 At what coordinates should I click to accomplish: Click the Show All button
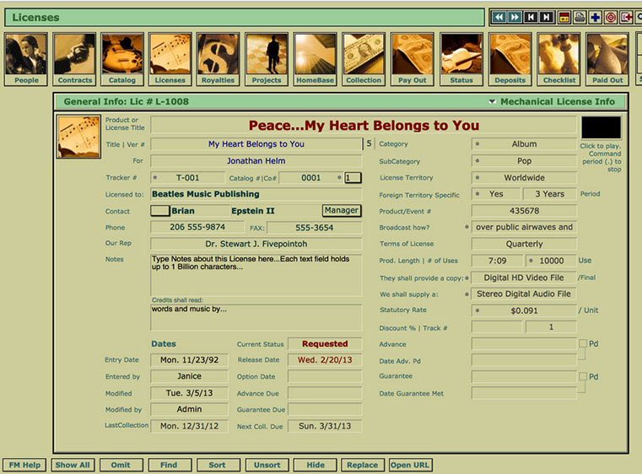coord(73,465)
